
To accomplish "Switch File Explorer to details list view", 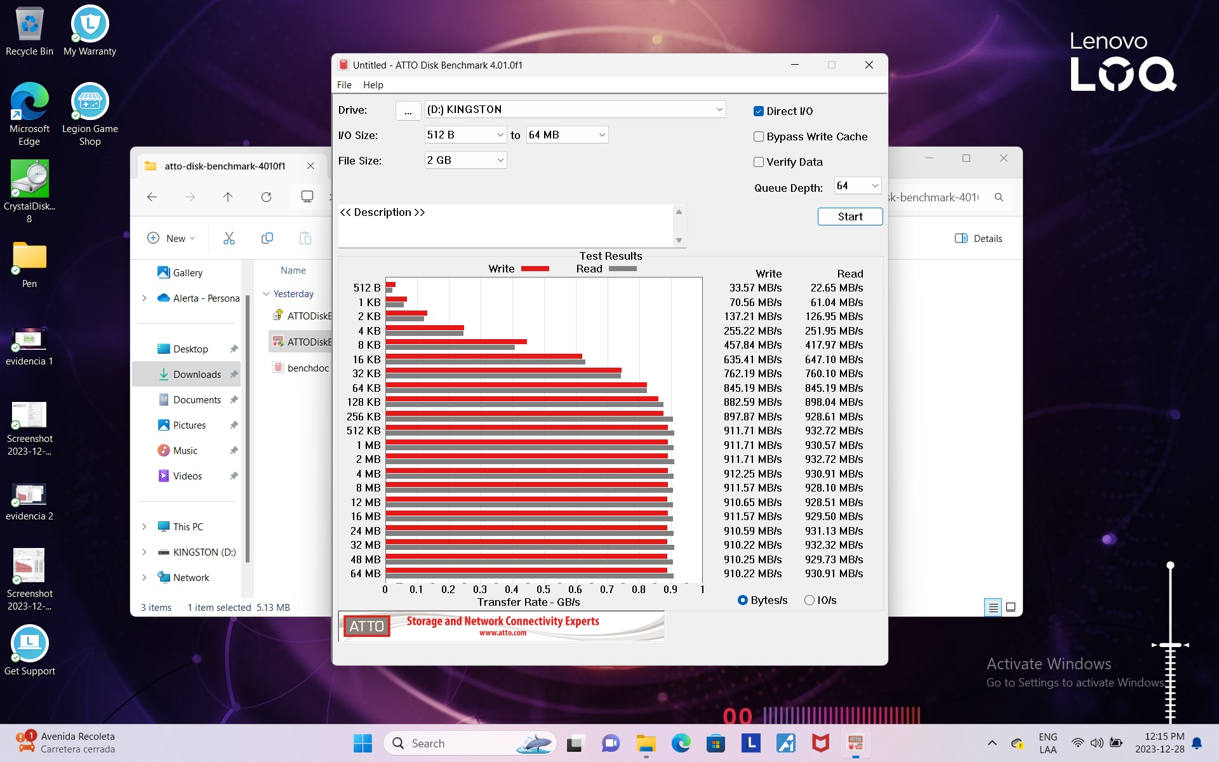I will tap(994, 608).
